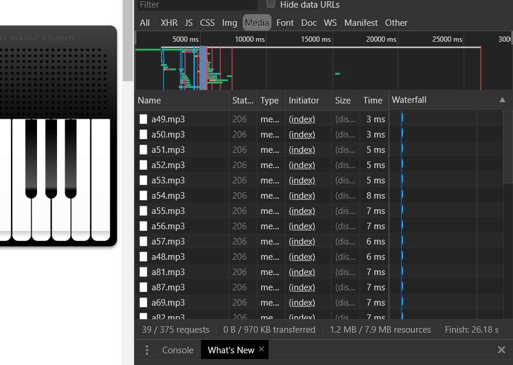This screenshot has width=513, height=365.
Task: Select the a81.mp3 request name
Action: 168,272
